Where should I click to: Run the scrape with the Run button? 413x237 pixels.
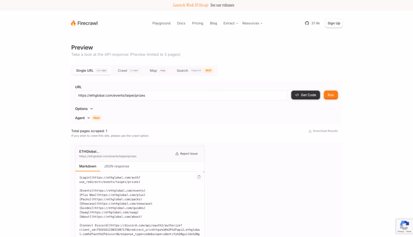331,95
